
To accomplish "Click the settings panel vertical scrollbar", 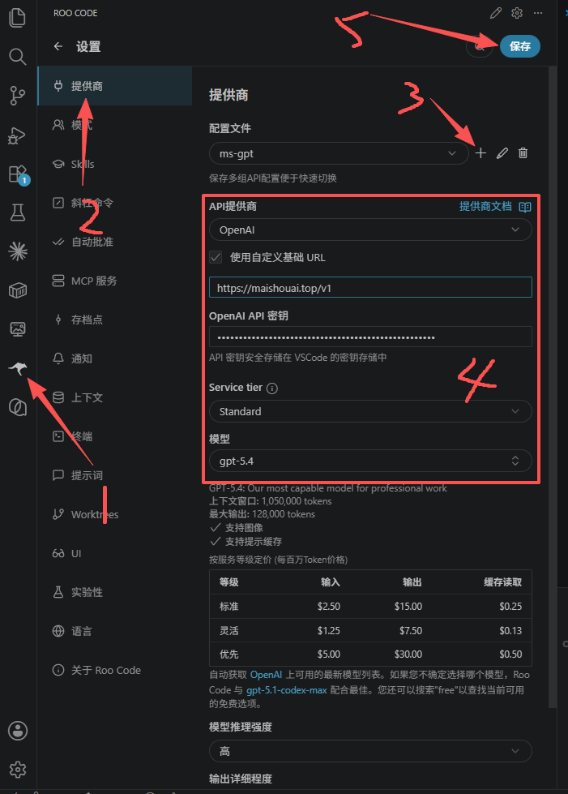I will pos(553,388).
